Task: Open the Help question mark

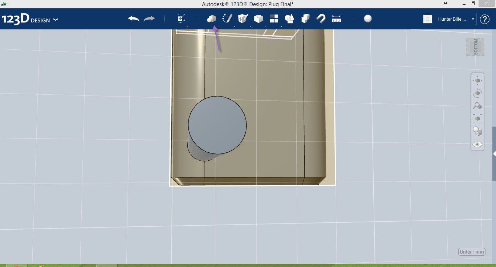Action: pos(485,19)
